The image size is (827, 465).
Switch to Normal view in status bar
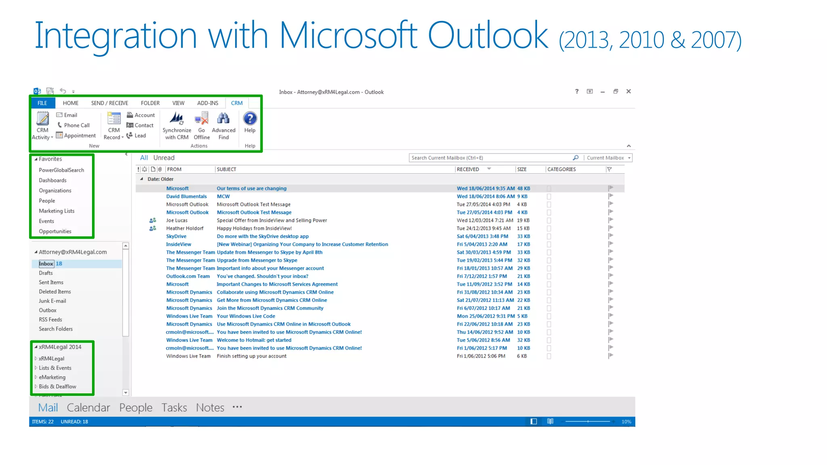pyautogui.click(x=533, y=421)
